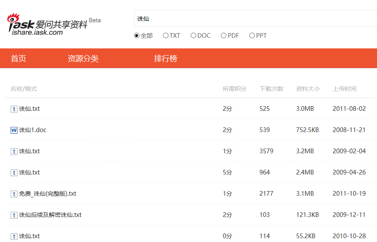This screenshot has height=242, width=377.
Task: Select the TXT filter radio button
Action: [x=166, y=36]
